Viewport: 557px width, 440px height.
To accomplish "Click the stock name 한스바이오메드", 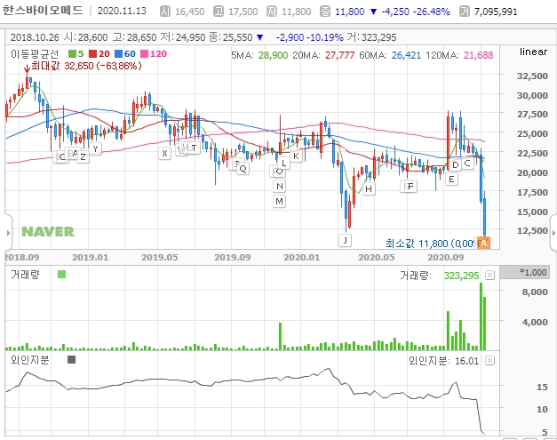I will pos(43,11).
